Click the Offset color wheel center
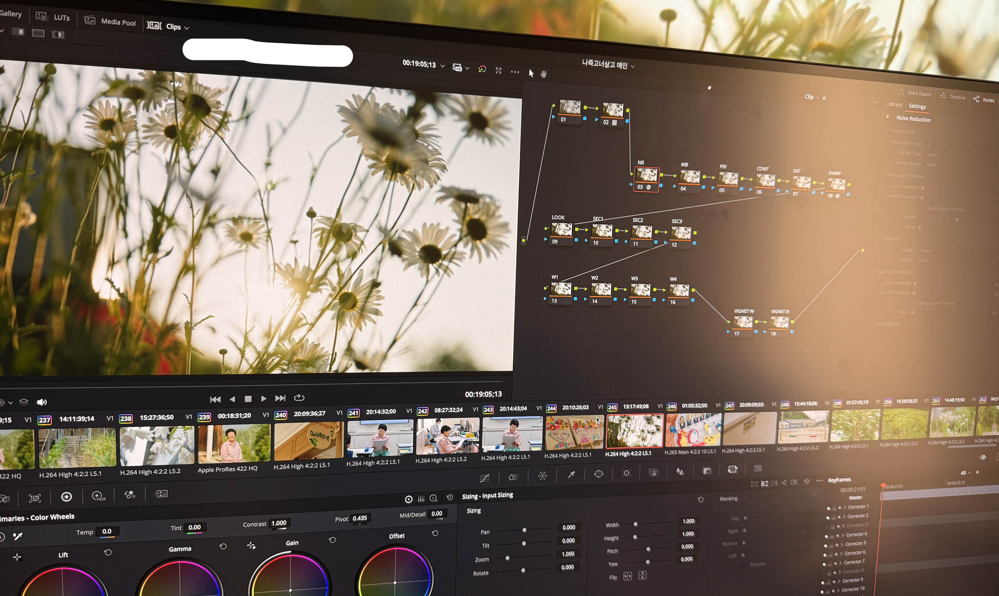This screenshot has height=596, width=999. (395, 582)
